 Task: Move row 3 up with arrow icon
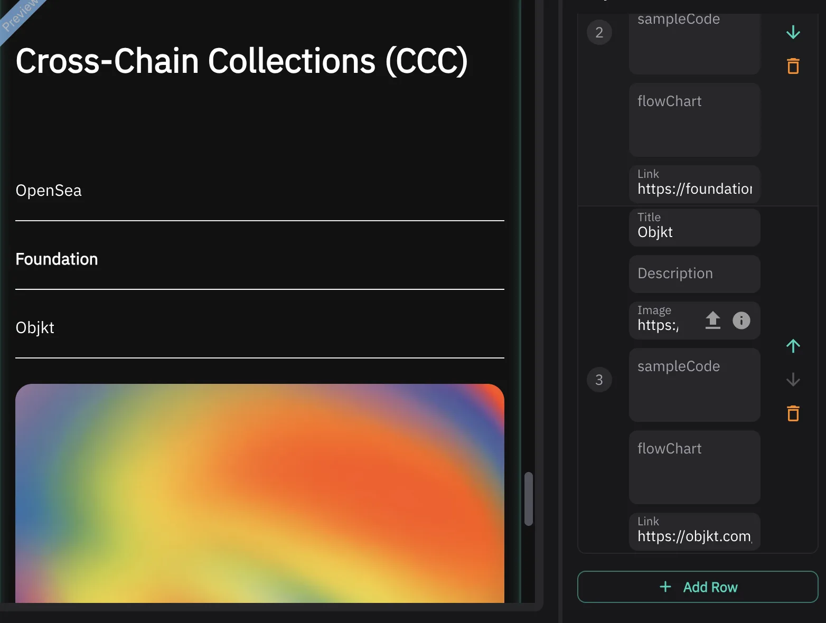[793, 346]
